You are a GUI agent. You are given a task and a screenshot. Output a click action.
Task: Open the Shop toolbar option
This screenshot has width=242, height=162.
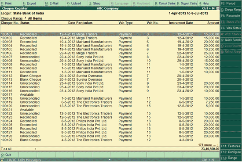(x=99, y=3)
